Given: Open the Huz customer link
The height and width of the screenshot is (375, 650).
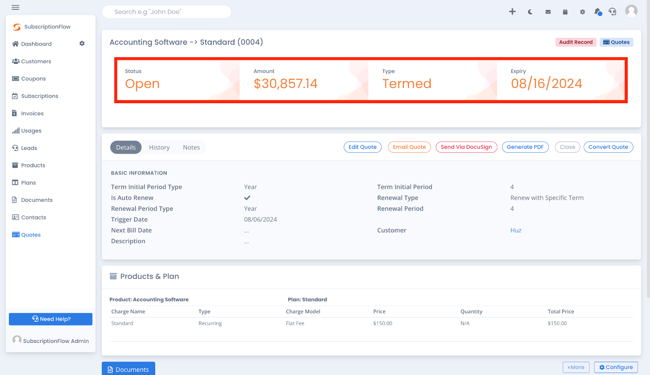Looking at the screenshot, I should [x=516, y=230].
